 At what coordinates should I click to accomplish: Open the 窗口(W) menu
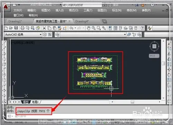click(18, 15)
